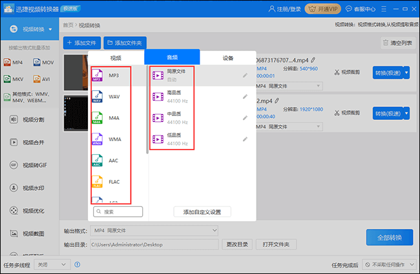
Task: Switch to the 音频 tab
Action: click(173, 57)
